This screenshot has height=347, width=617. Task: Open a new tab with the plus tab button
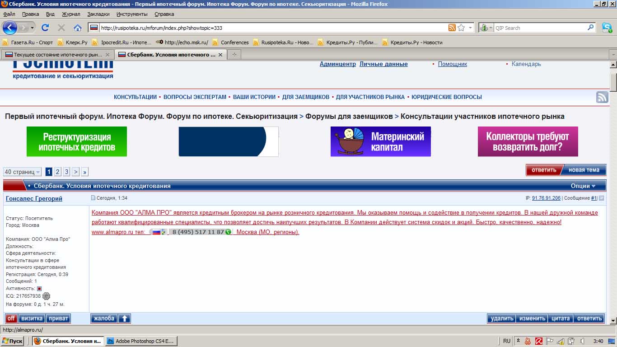click(234, 54)
